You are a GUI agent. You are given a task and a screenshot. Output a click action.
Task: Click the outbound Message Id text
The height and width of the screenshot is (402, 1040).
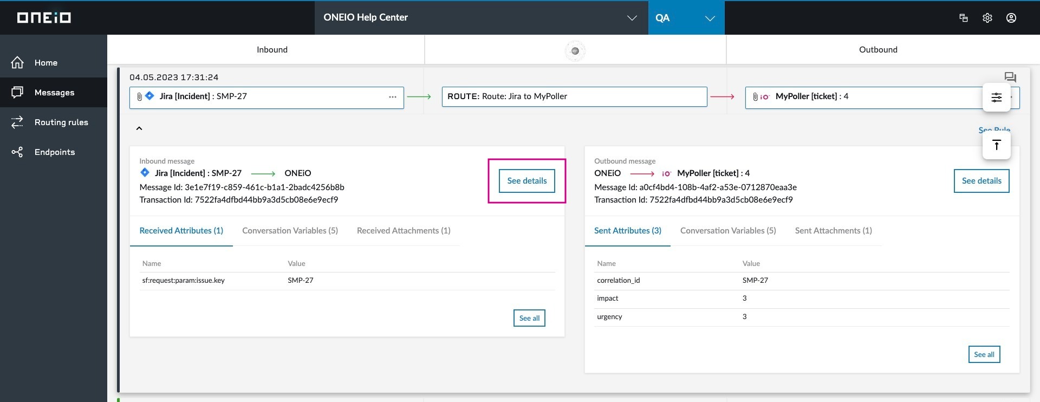tap(695, 187)
